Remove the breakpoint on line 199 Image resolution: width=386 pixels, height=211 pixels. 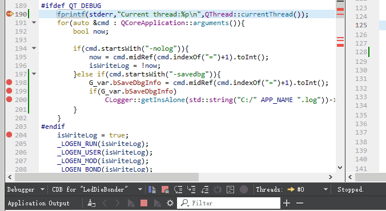[x=9, y=91]
